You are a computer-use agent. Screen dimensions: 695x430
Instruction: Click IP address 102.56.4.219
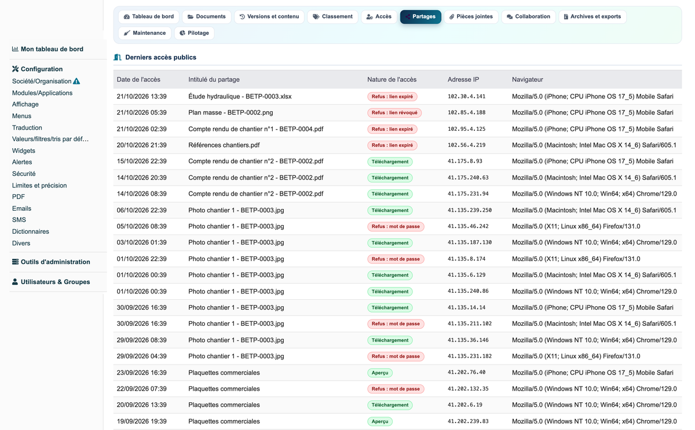point(467,145)
